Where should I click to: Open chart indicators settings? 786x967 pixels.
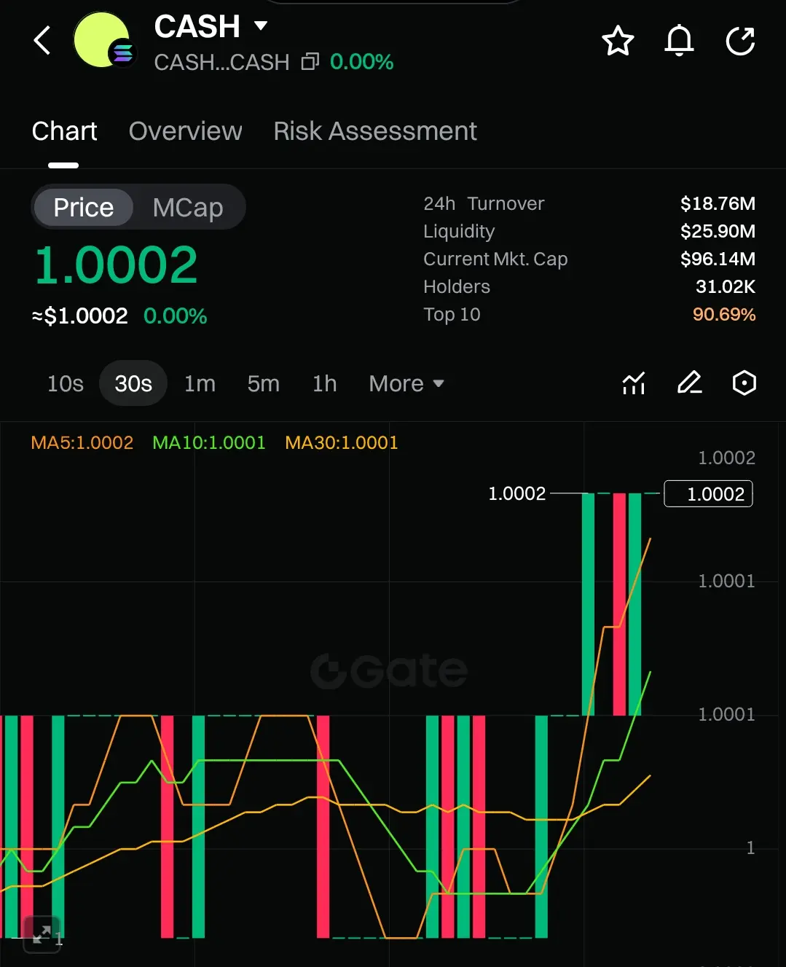pos(634,383)
